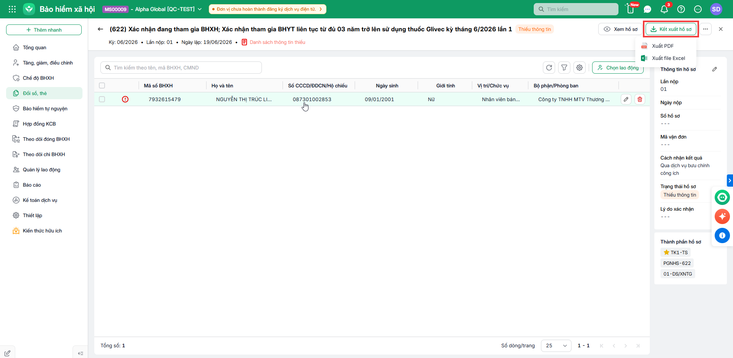The width and height of the screenshot is (733, 358).
Task: Click the more options circle icon in header
Action: (x=698, y=9)
